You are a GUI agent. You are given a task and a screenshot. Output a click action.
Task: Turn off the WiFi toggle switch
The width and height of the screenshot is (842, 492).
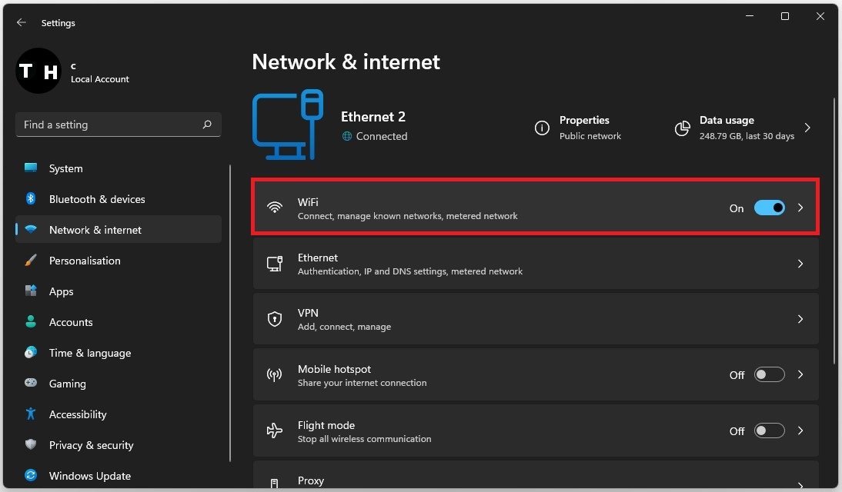pos(769,208)
